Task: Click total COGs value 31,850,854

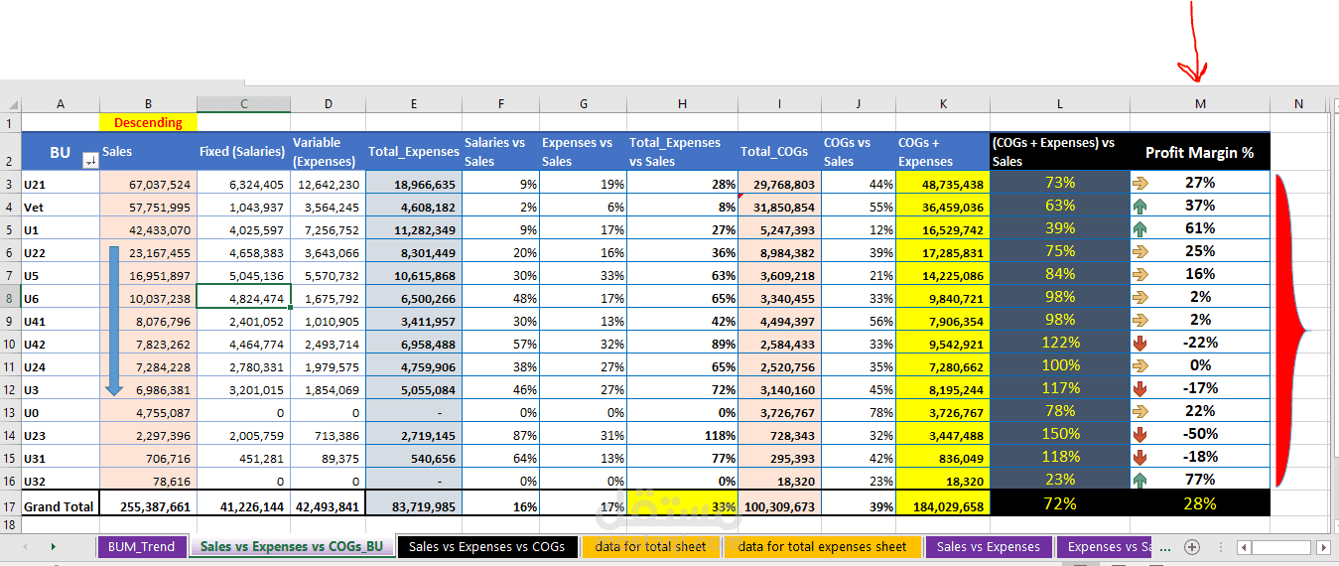Action: 779,207
